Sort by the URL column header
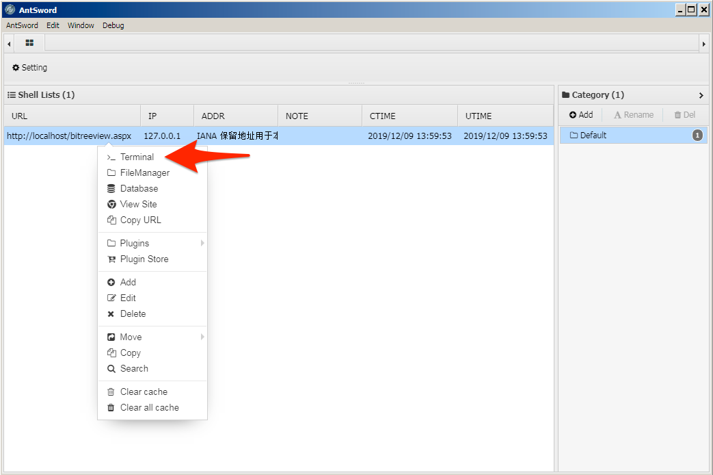 (x=72, y=116)
